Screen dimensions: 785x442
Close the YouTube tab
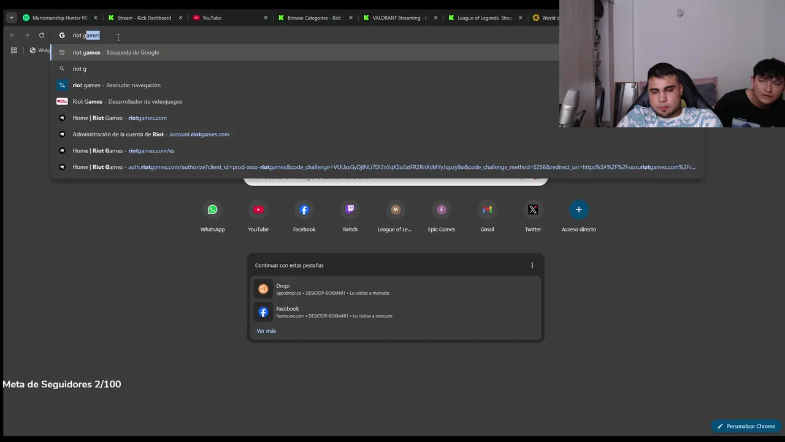click(266, 18)
